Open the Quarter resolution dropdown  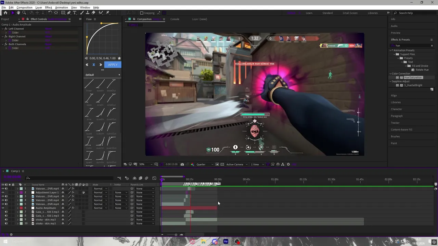(205, 164)
